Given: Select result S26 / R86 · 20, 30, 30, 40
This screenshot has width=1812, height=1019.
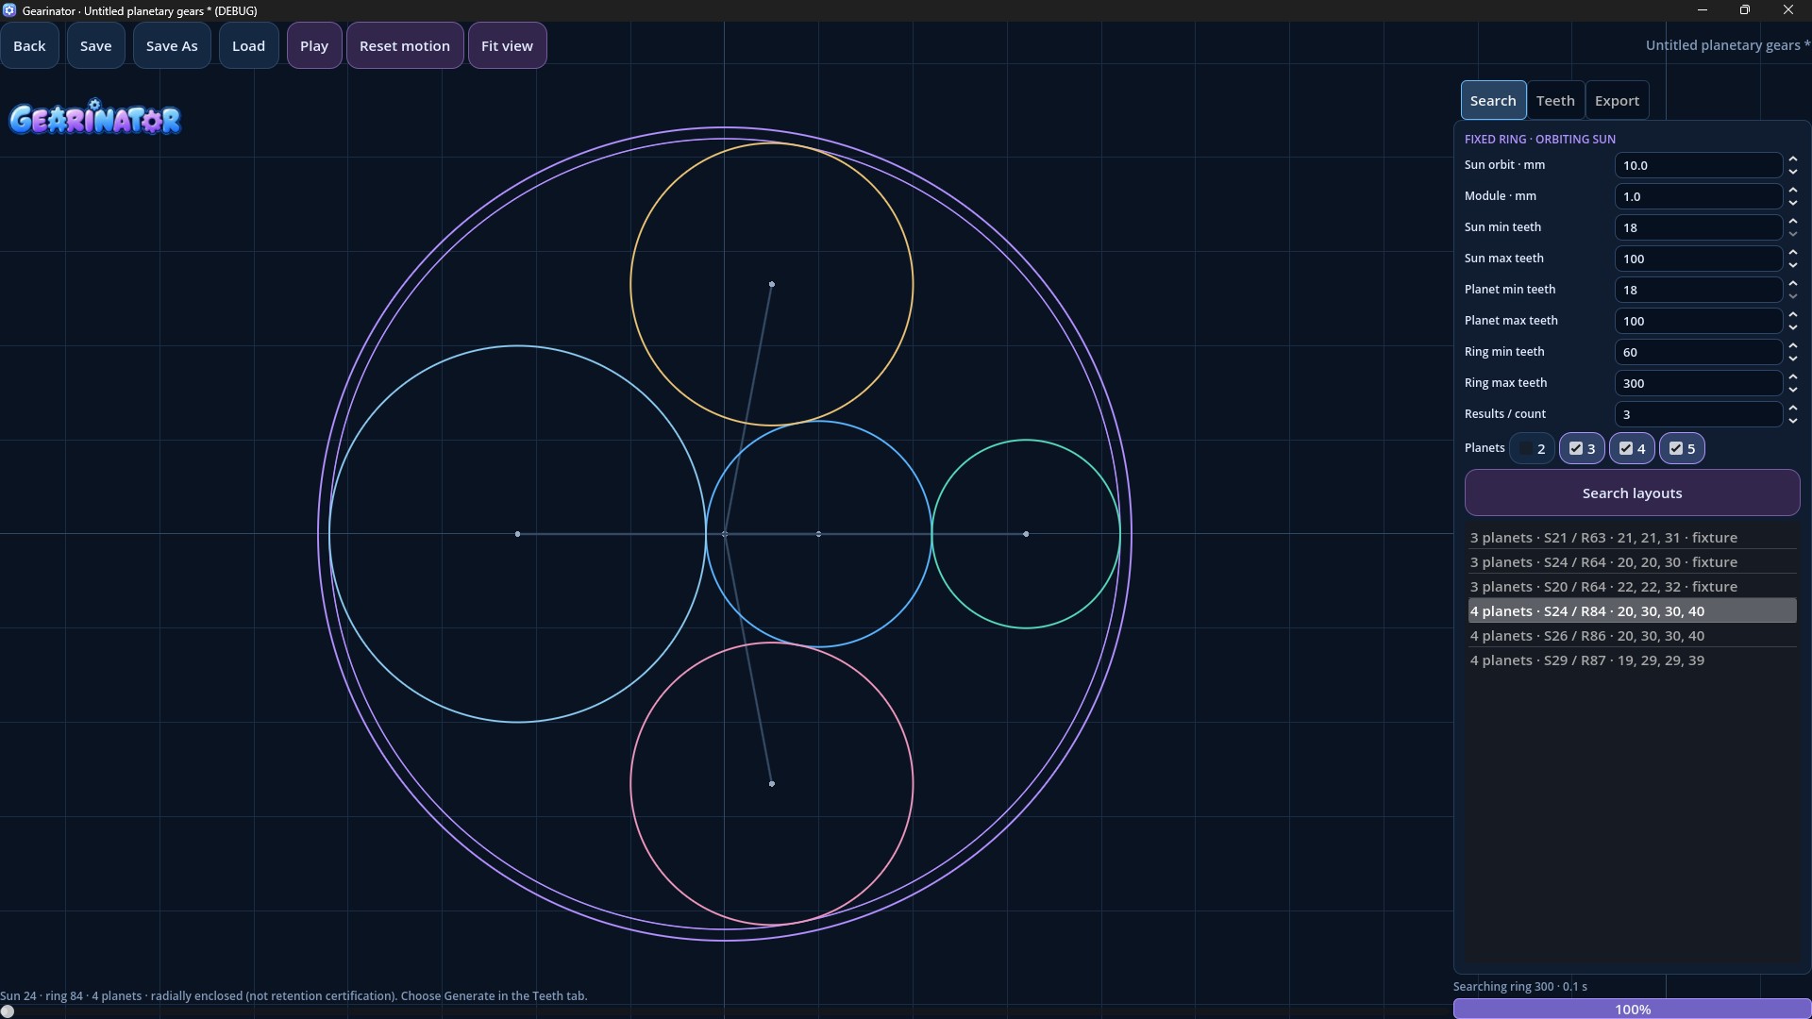Looking at the screenshot, I should 1632,636.
